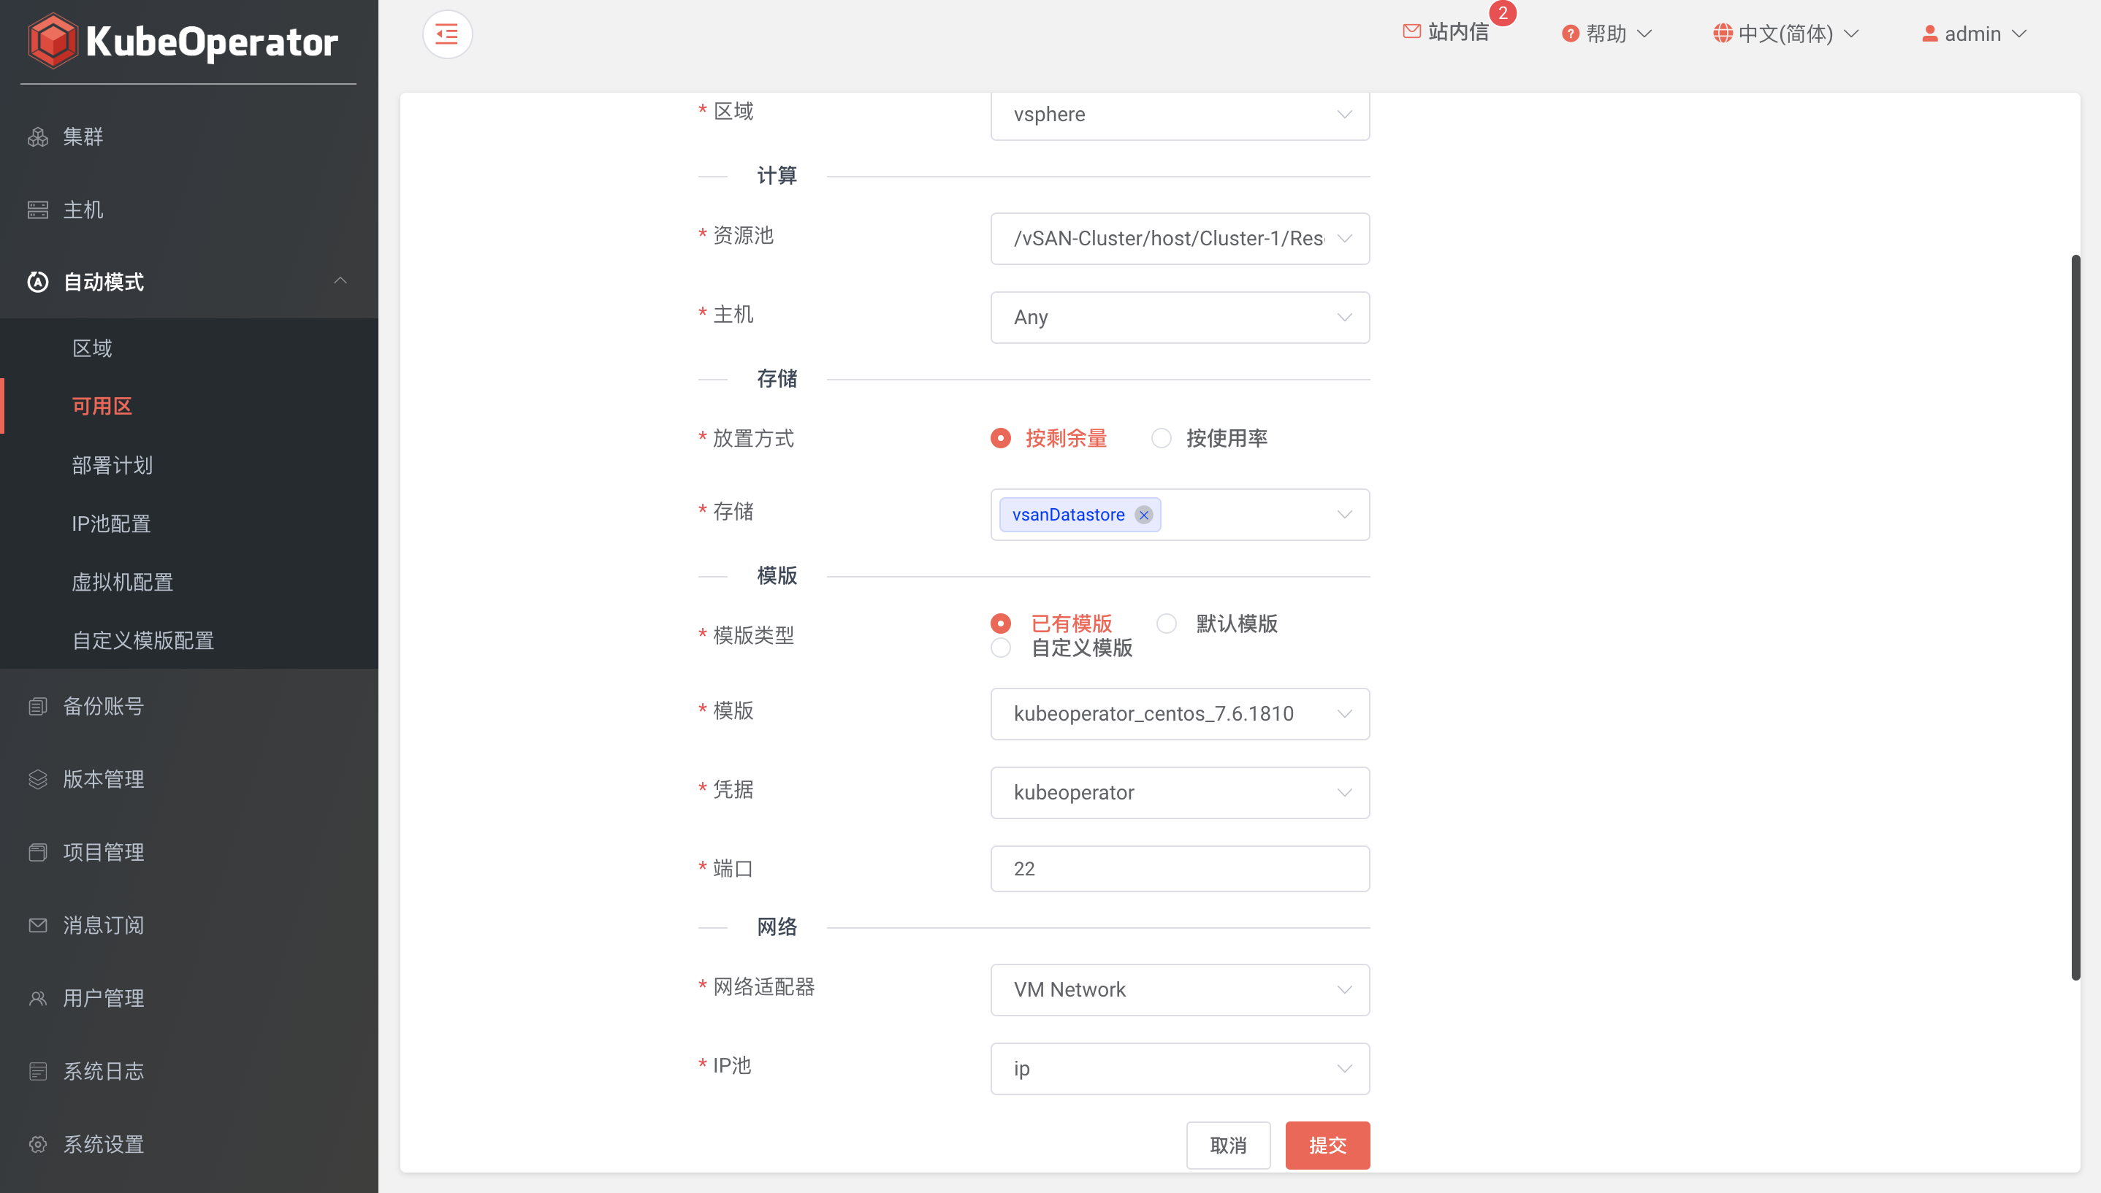Click the 端口 port input field

(1180, 869)
